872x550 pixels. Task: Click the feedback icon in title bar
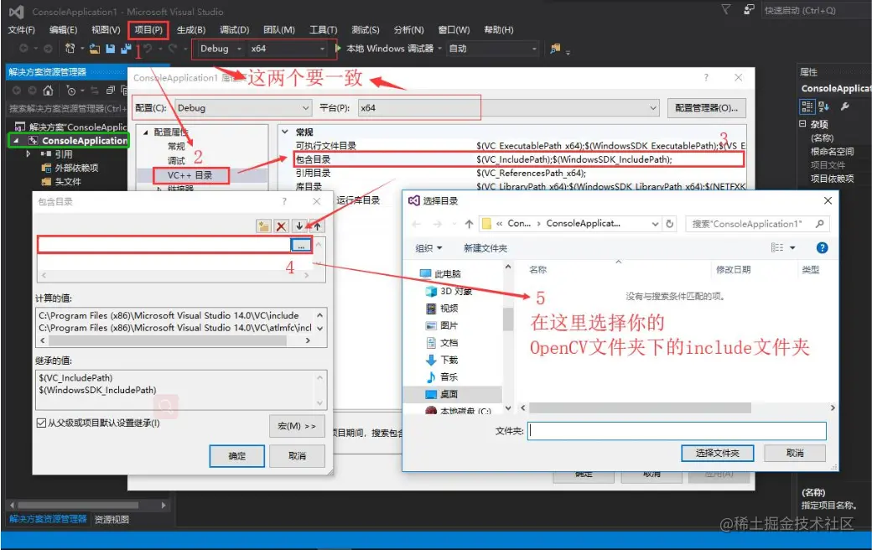[x=749, y=9]
